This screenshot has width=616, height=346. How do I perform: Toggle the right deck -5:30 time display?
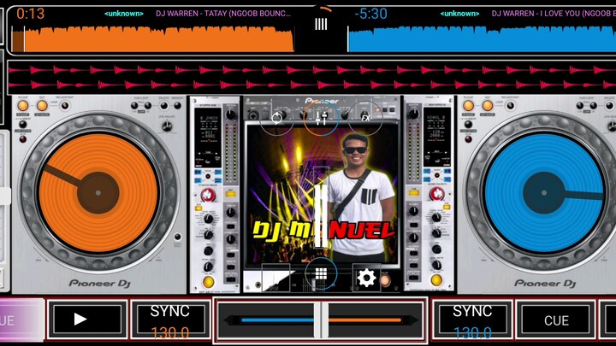(370, 15)
